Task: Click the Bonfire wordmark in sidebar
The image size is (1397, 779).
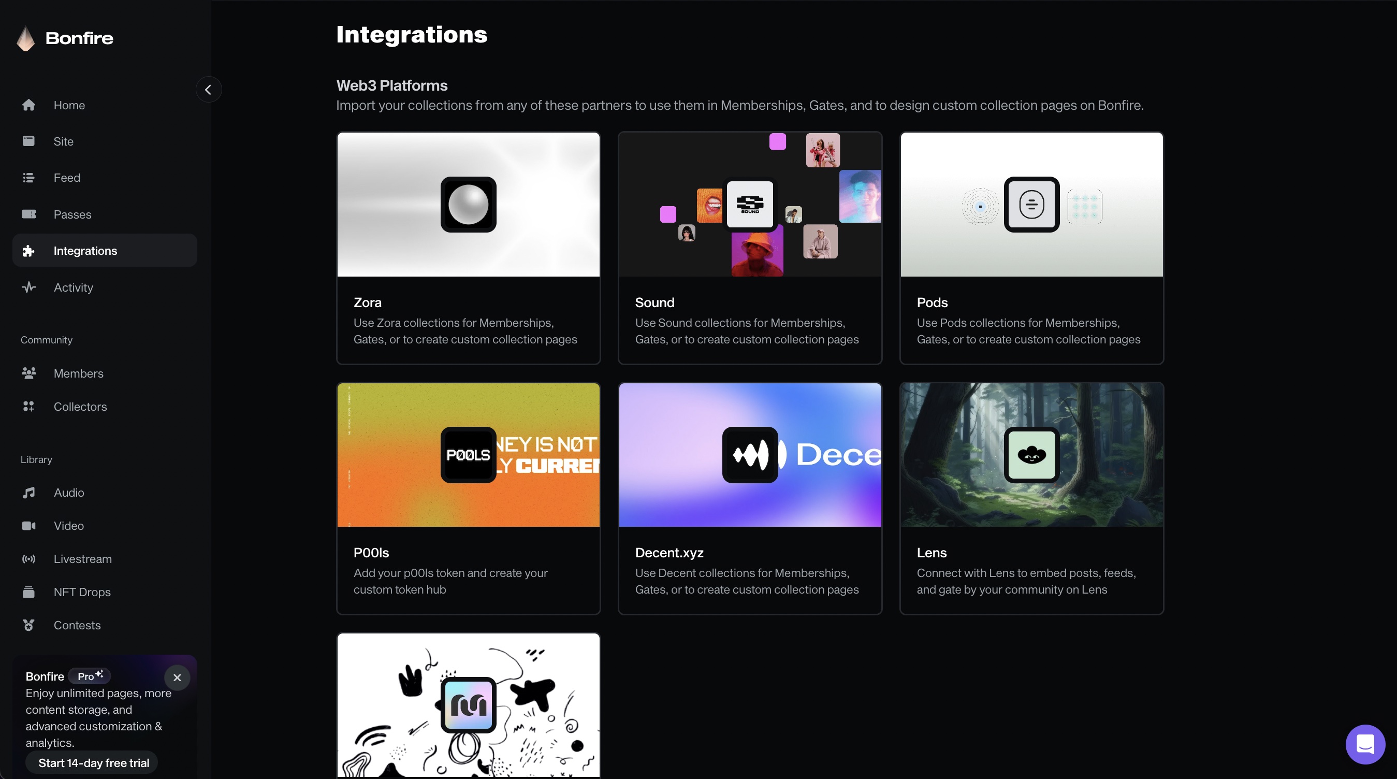Action: coord(79,38)
